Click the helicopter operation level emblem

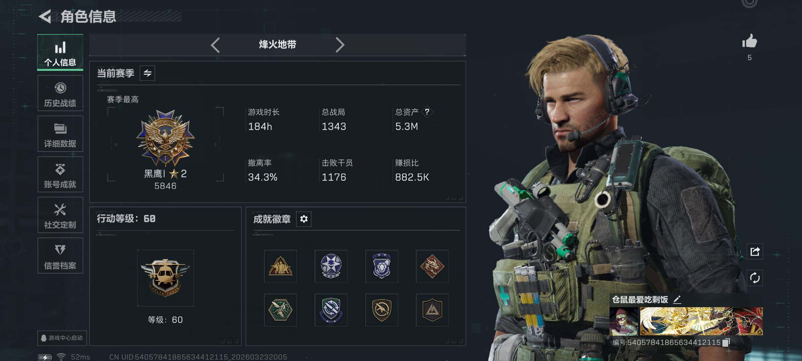click(x=165, y=278)
